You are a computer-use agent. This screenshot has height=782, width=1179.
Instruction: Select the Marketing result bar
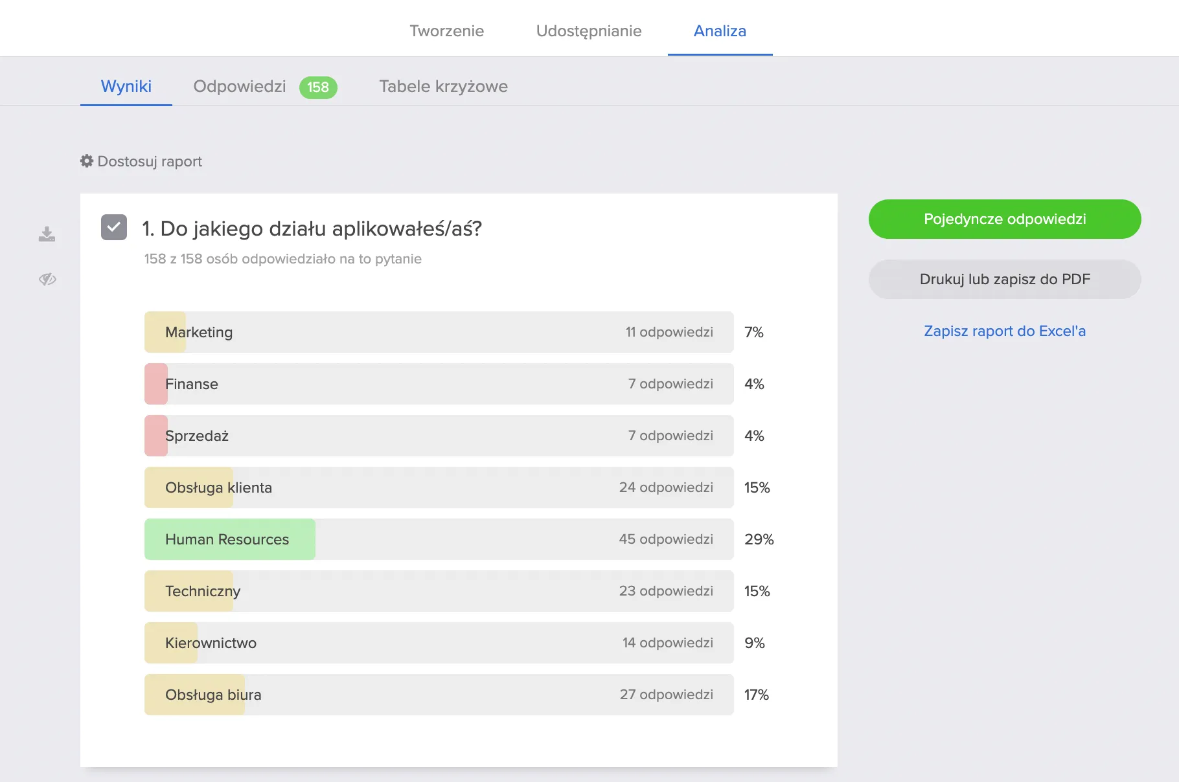click(439, 332)
